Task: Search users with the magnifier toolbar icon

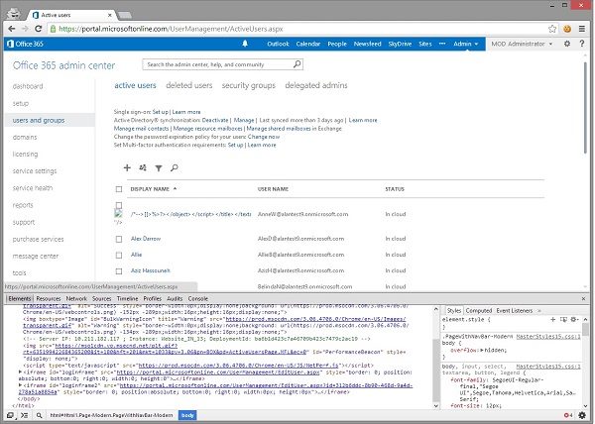Action: click(175, 167)
